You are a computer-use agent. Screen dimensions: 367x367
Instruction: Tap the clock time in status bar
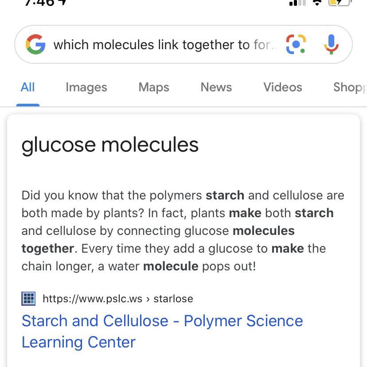click(39, 2)
